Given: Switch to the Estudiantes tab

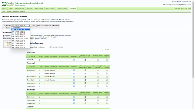Looking at the screenshot, I should coord(39,9).
